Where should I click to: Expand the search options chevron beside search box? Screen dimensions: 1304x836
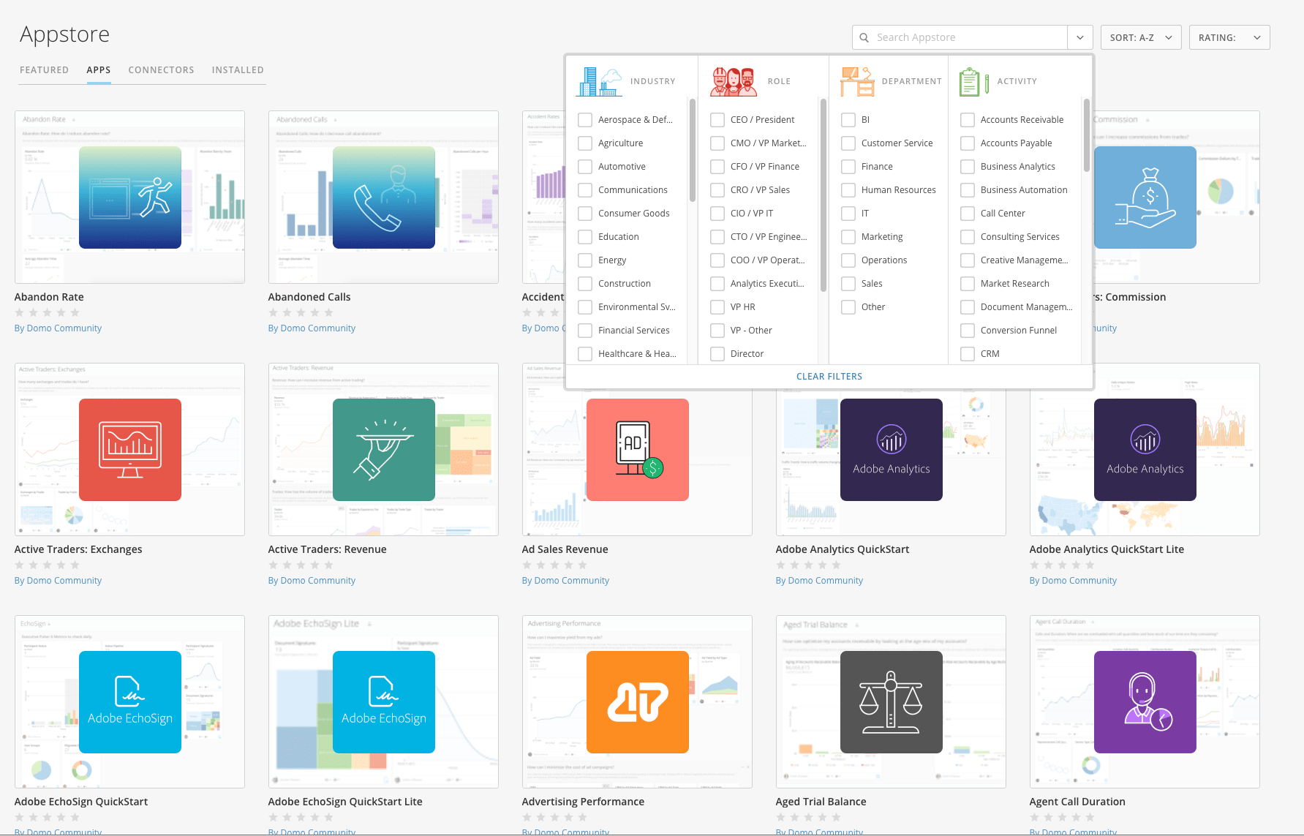click(x=1079, y=37)
